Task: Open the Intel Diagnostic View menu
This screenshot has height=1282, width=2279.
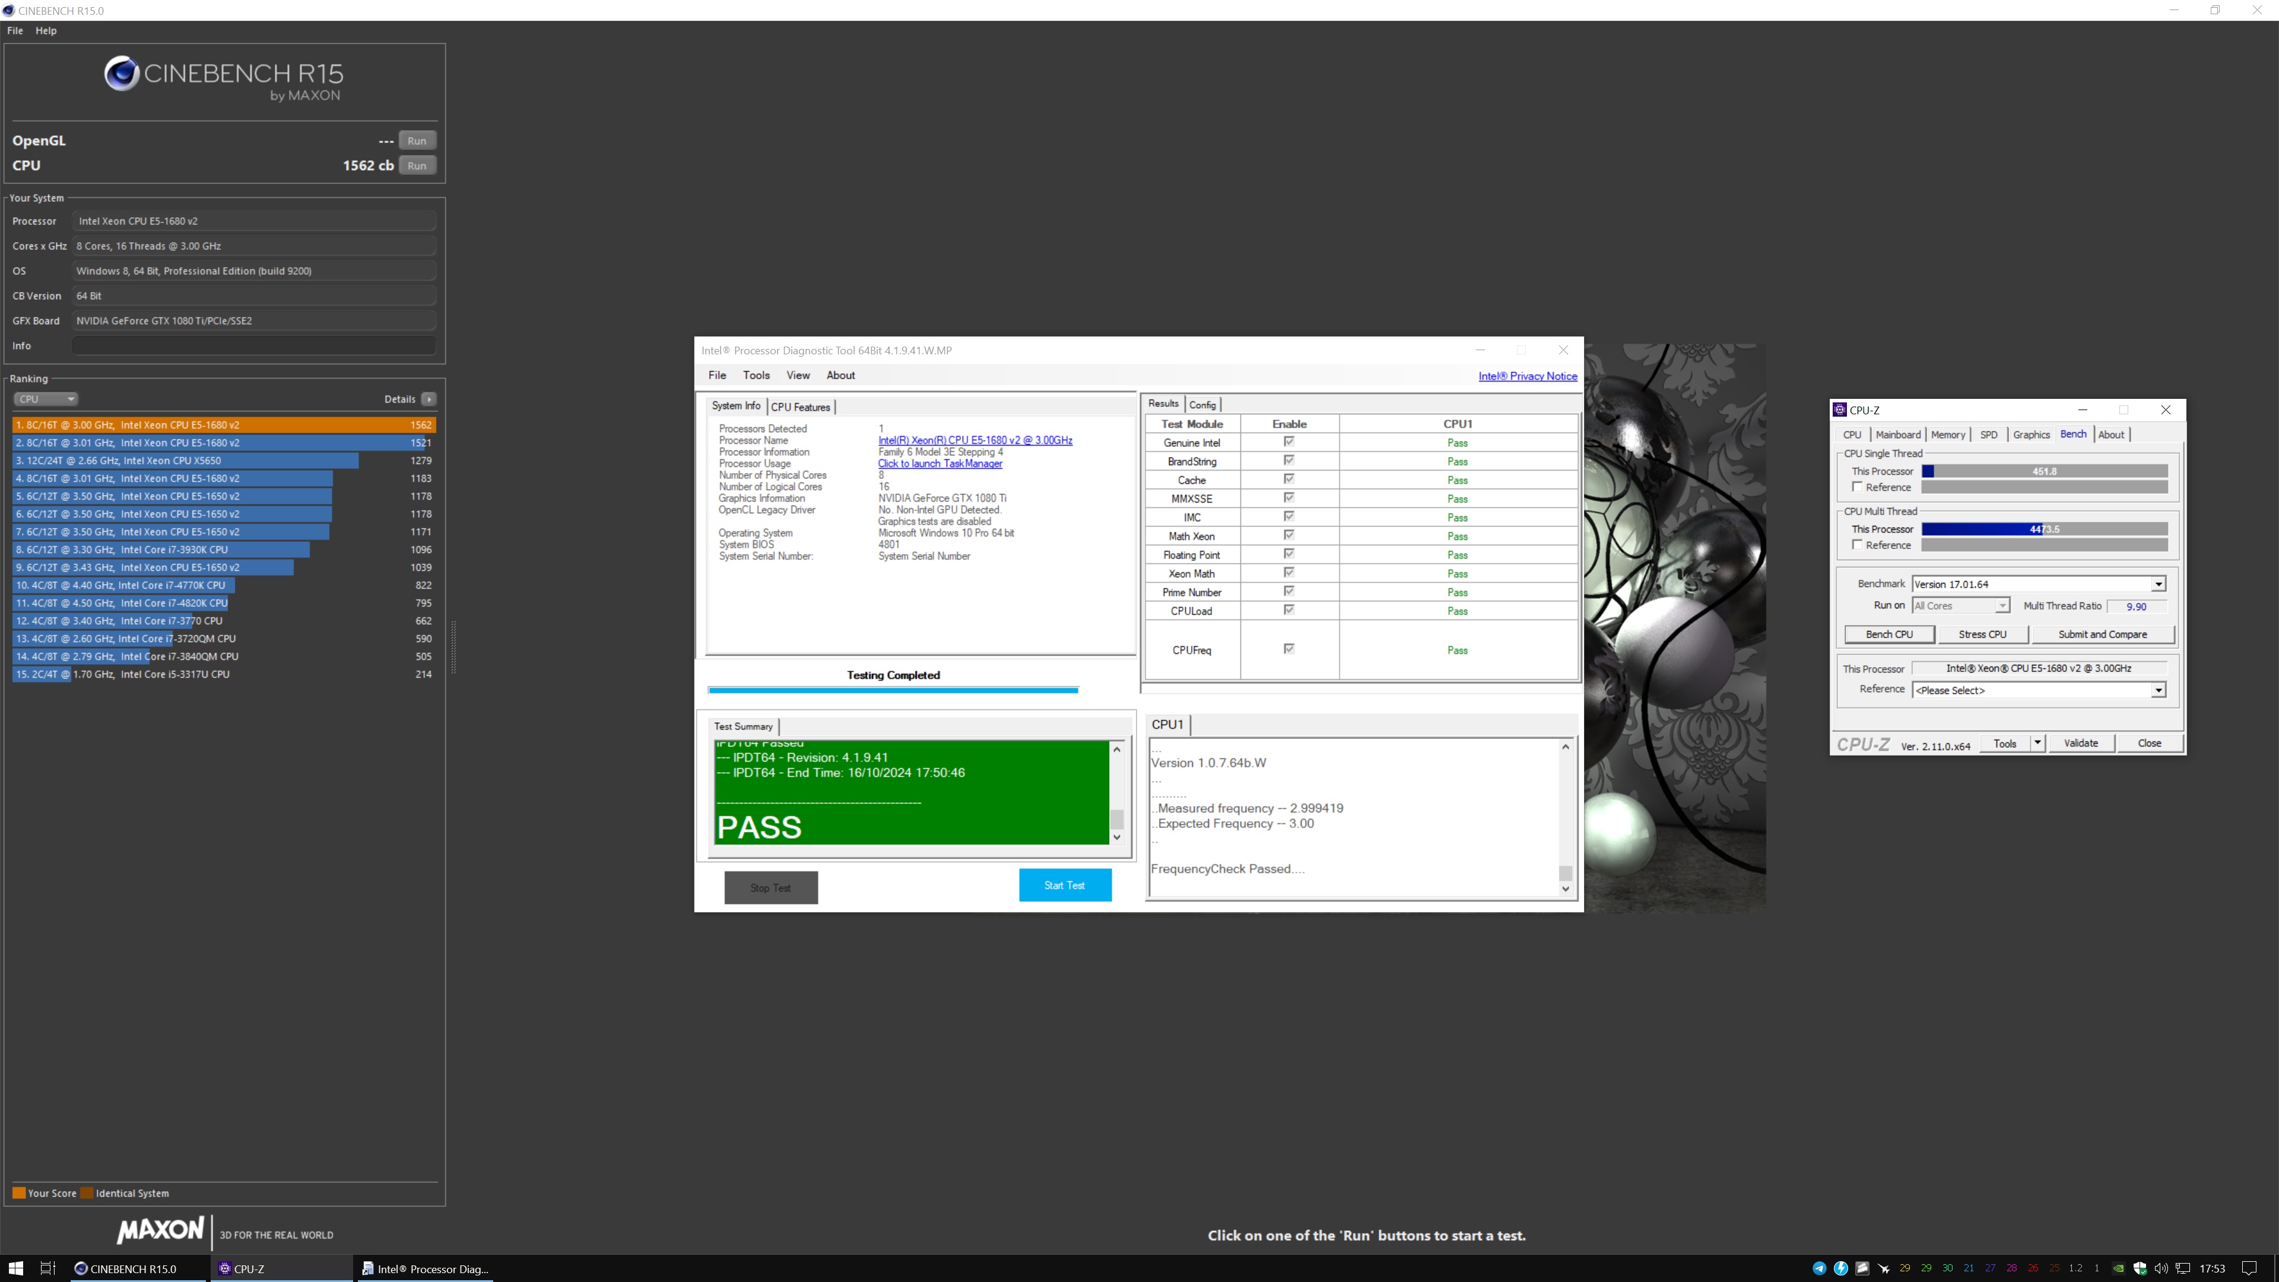Action: pyautogui.click(x=798, y=375)
